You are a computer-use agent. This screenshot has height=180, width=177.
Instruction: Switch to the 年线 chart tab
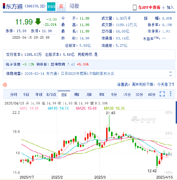[39, 95]
